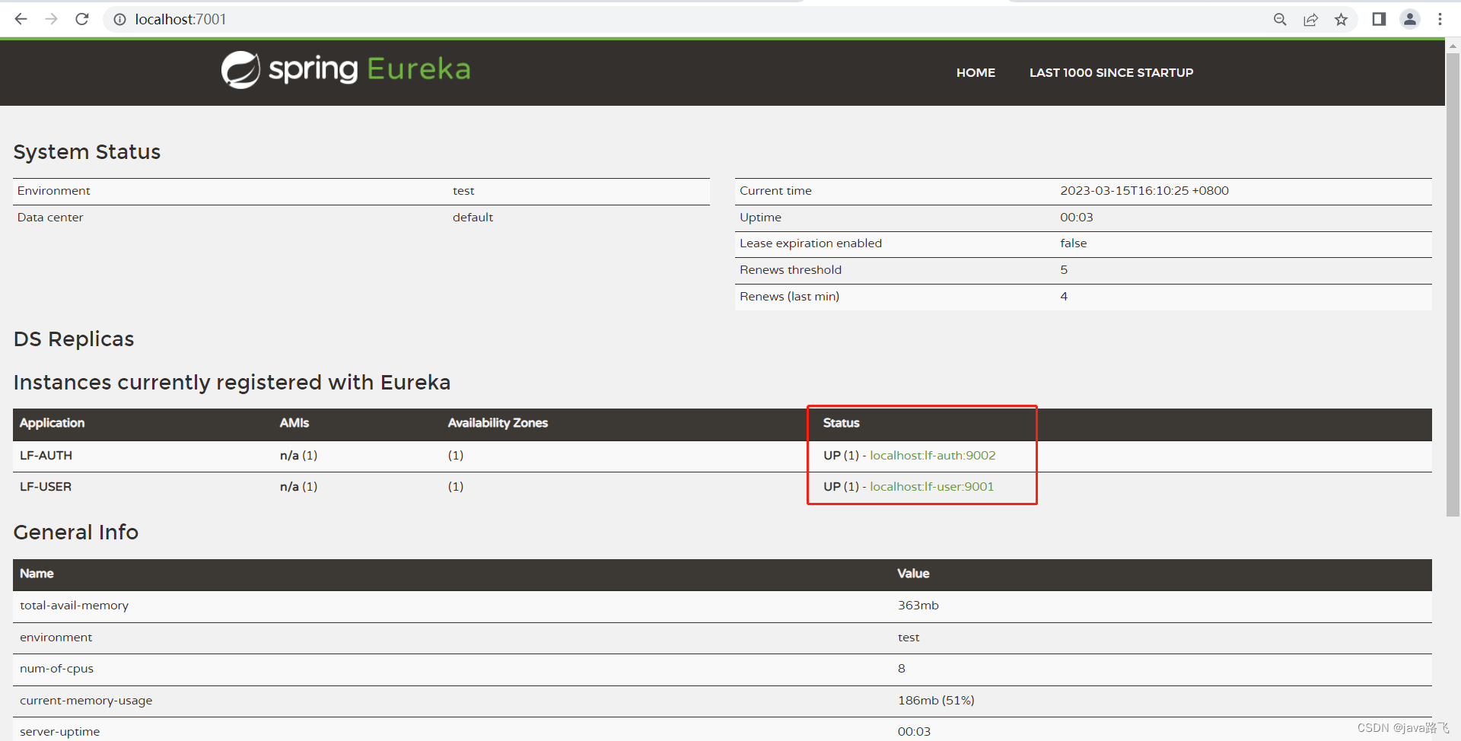Open the localhost:lf-user:9001 instance link
The image size is (1461, 741).
click(x=931, y=487)
